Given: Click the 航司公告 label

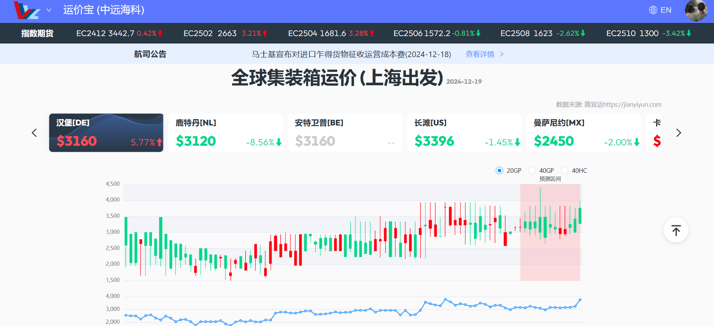Looking at the screenshot, I should click(x=150, y=54).
